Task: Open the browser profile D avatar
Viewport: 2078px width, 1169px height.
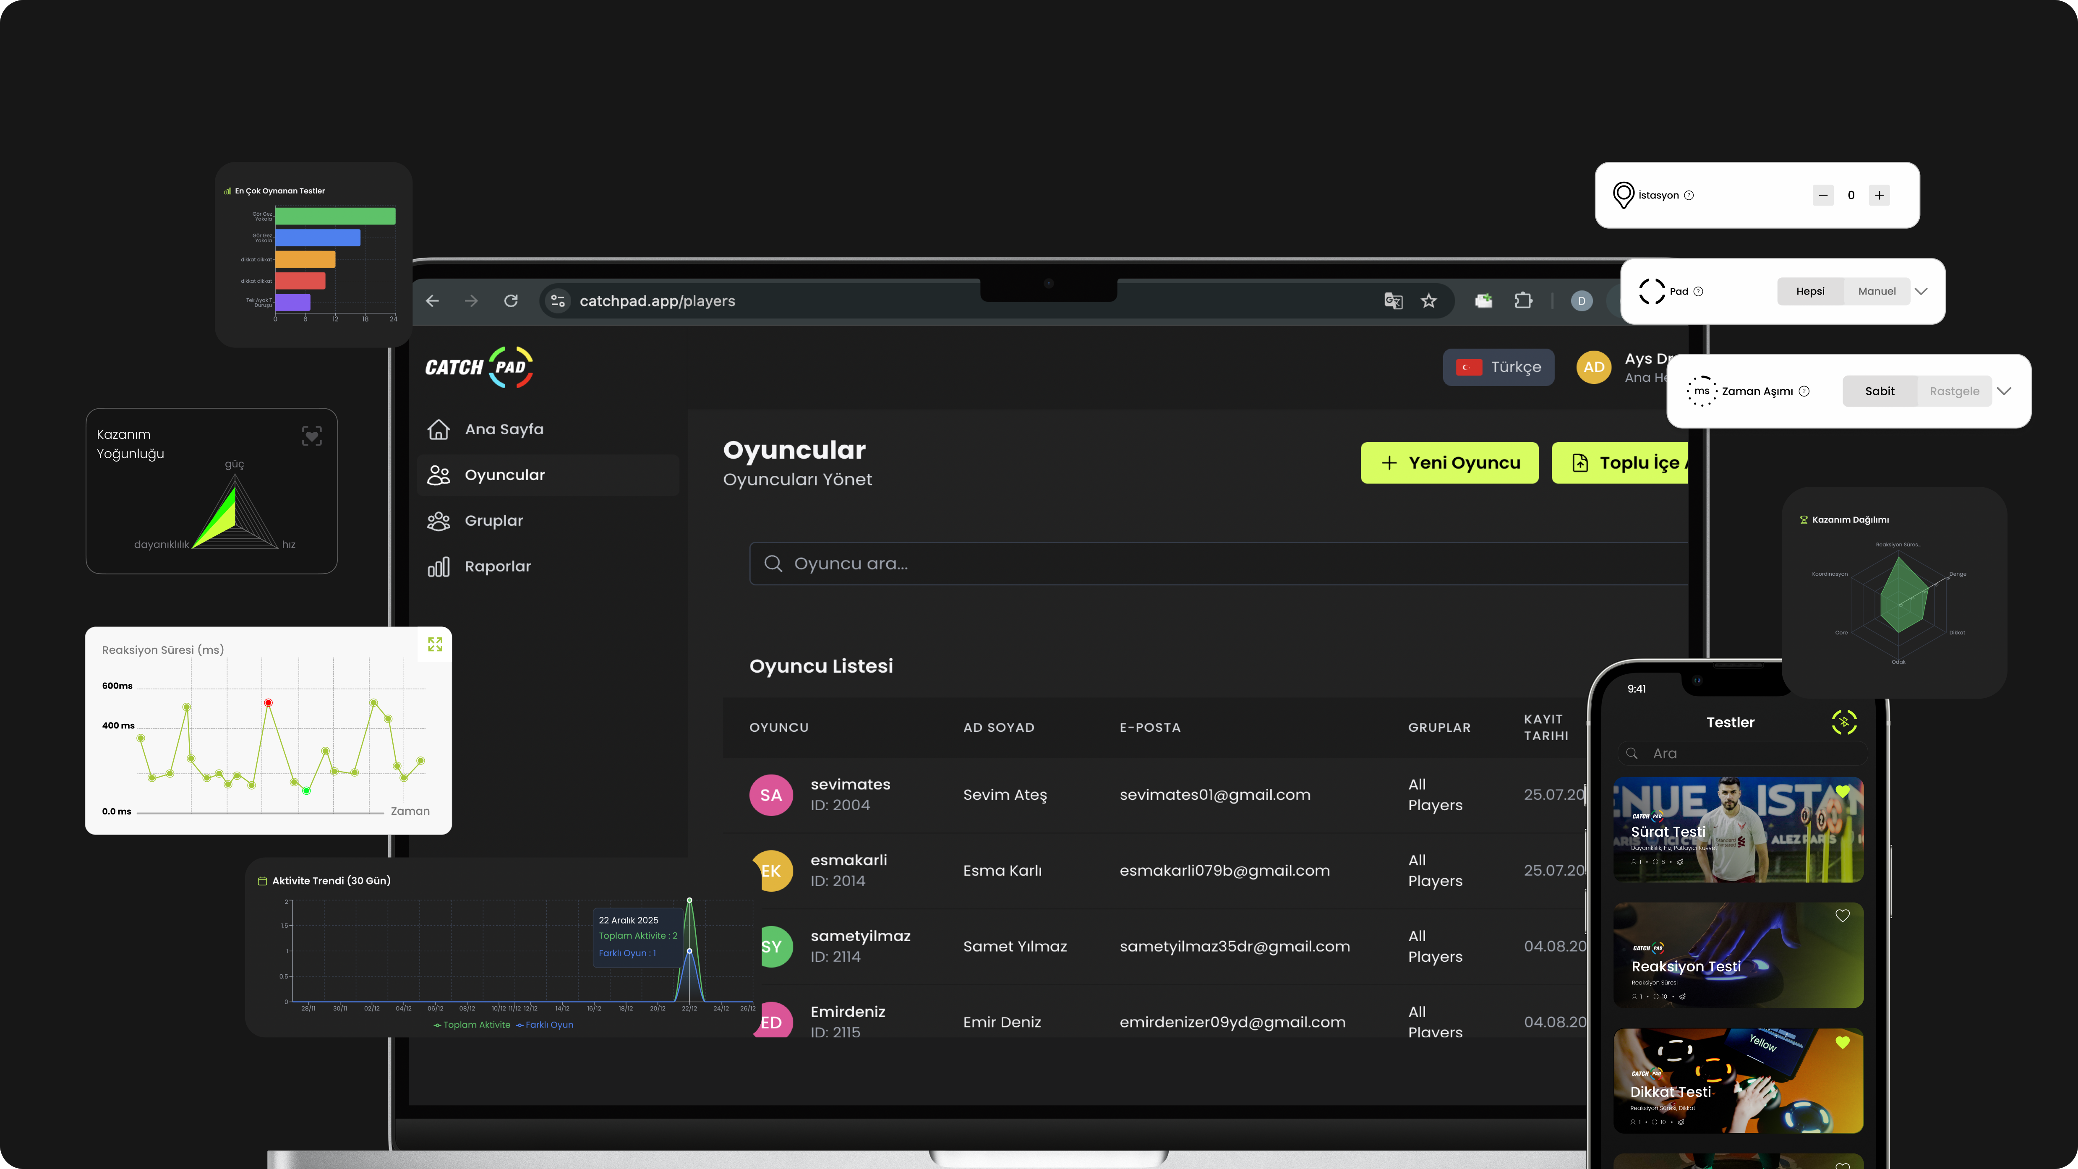Action: click(x=1582, y=301)
